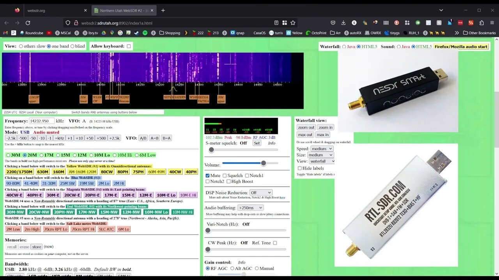This screenshot has height=280, width=499.
Task: Click the browser address bar URL
Action: tap(117, 23)
